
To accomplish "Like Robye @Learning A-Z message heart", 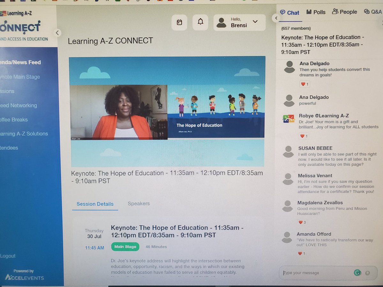I will pyautogui.click(x=304, y=136).
